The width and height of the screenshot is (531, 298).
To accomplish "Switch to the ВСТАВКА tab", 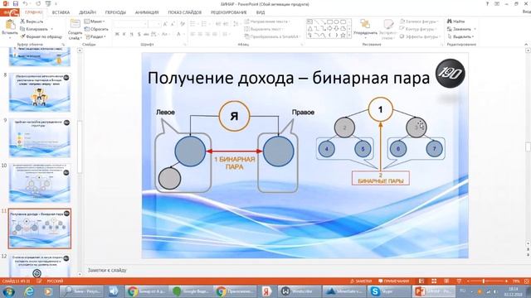I will pyautogui.click(x=61, y=12).
